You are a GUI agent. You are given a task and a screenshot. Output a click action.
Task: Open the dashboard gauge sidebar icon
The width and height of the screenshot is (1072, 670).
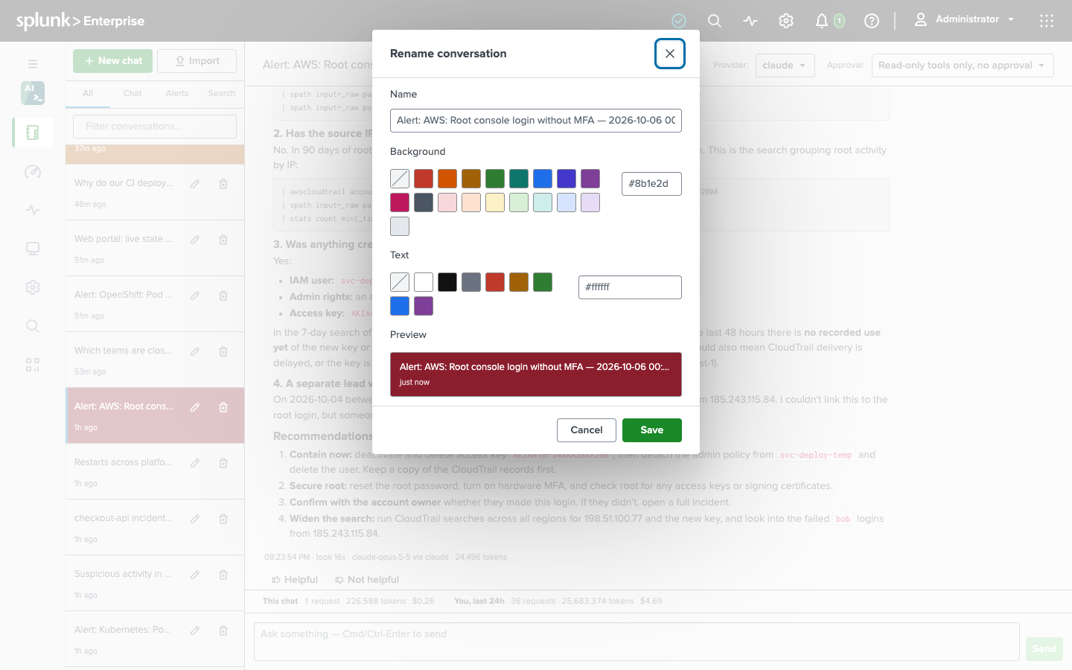click(33, 171)
